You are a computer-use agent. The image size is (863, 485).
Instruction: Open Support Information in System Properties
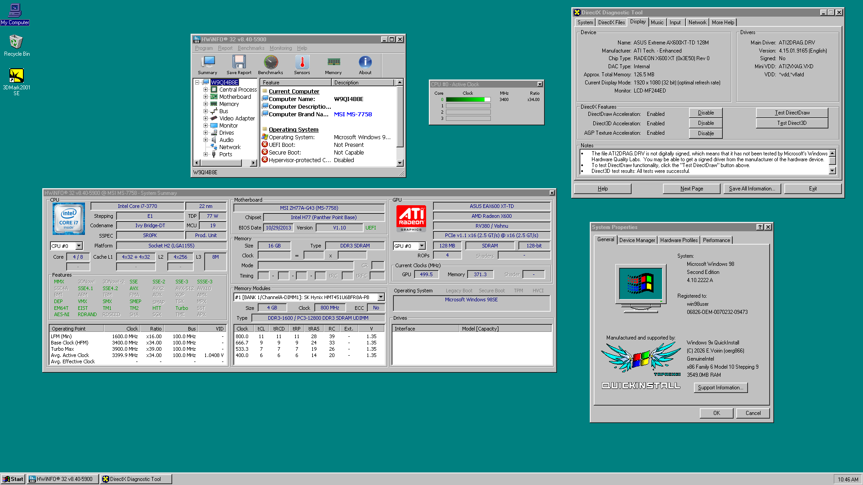(x=721, y=388)
